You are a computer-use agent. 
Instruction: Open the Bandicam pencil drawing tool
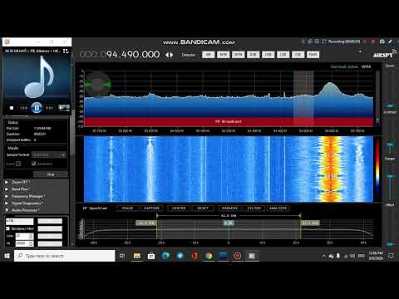click(391, 42)
